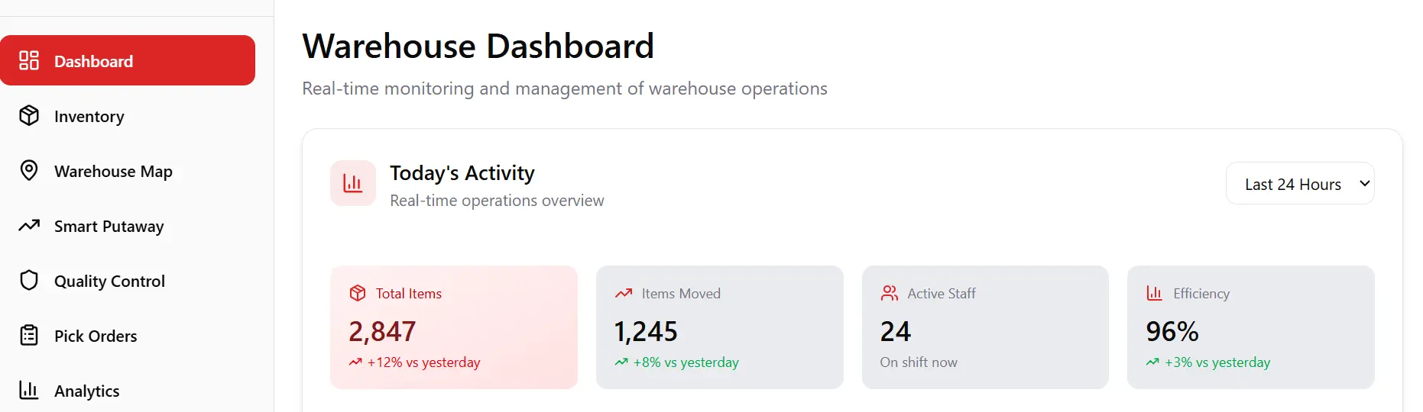This screenshot has width=1423, height=412.
Task: Click the Real-time monitoring and management subtitle
Action: (565, 89)
